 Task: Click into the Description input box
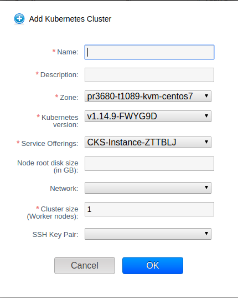(x=149, y=75)
